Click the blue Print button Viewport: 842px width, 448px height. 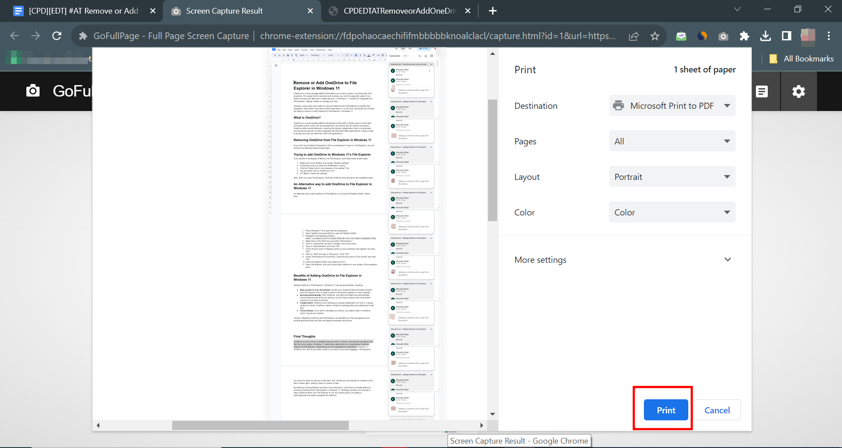[x=666, y=410]
